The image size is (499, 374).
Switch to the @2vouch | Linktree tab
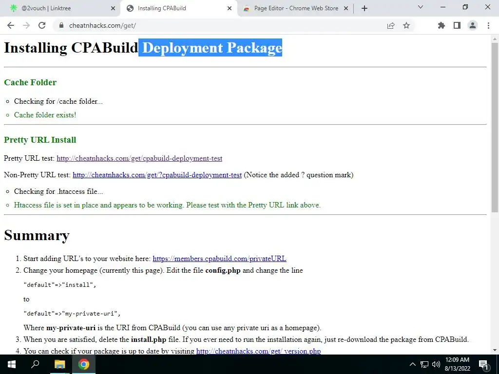(x=60, y=8)
